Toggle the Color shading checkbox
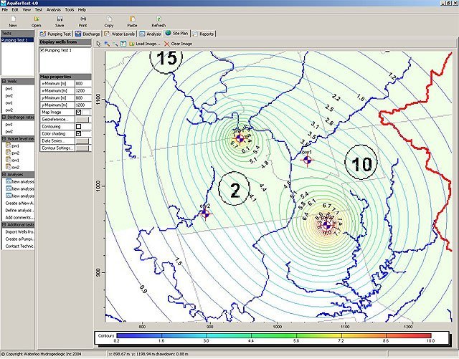The image size is (459, 359). pos(78,134)
